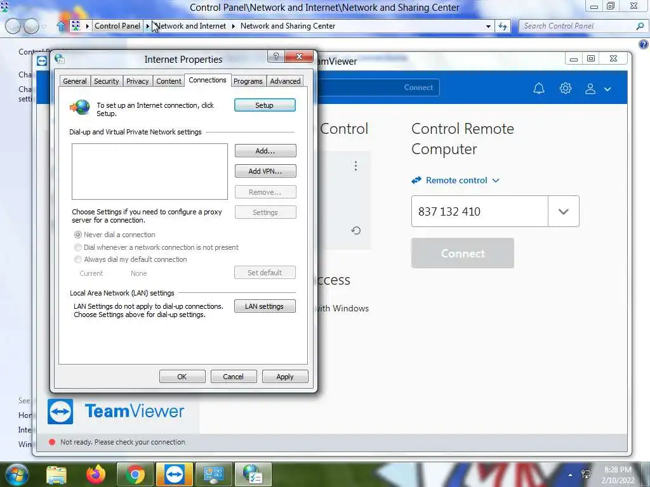Screen dimensions: 650x487
Task: Click the three-dot options menu in TeamViewer
Action: pyautogui.click(x=355, y=166)
